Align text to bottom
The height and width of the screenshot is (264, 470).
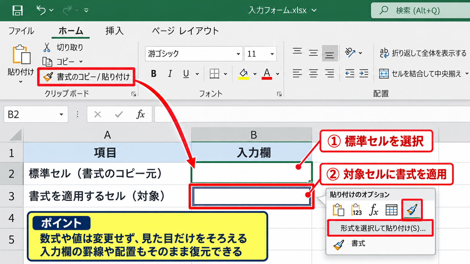pyautogui.click(x=330, y=53)
